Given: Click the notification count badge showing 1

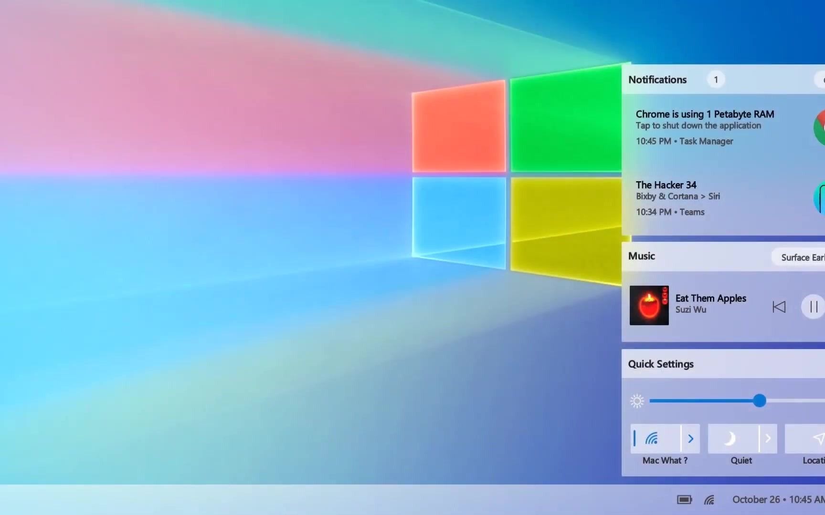Looking at the screenshot, I should [x=716, y=80].
